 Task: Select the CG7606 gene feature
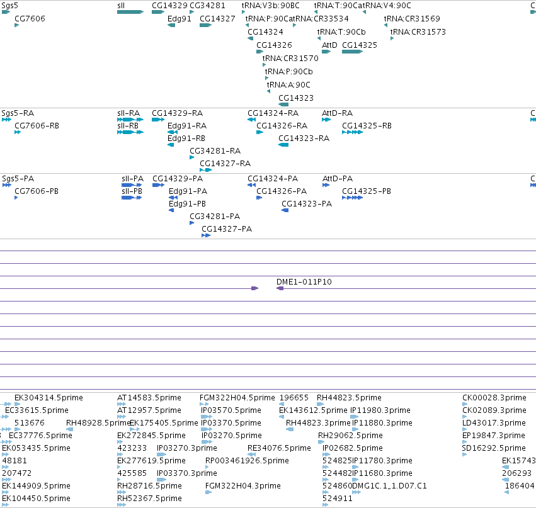click(x=17, y=25)
